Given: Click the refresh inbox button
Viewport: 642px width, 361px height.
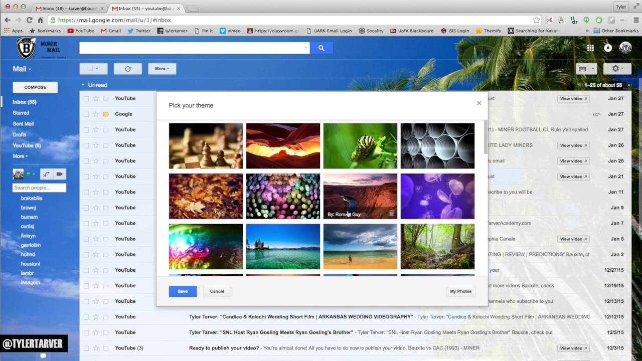Looking at the screenshot, I should tap(127, 69).
